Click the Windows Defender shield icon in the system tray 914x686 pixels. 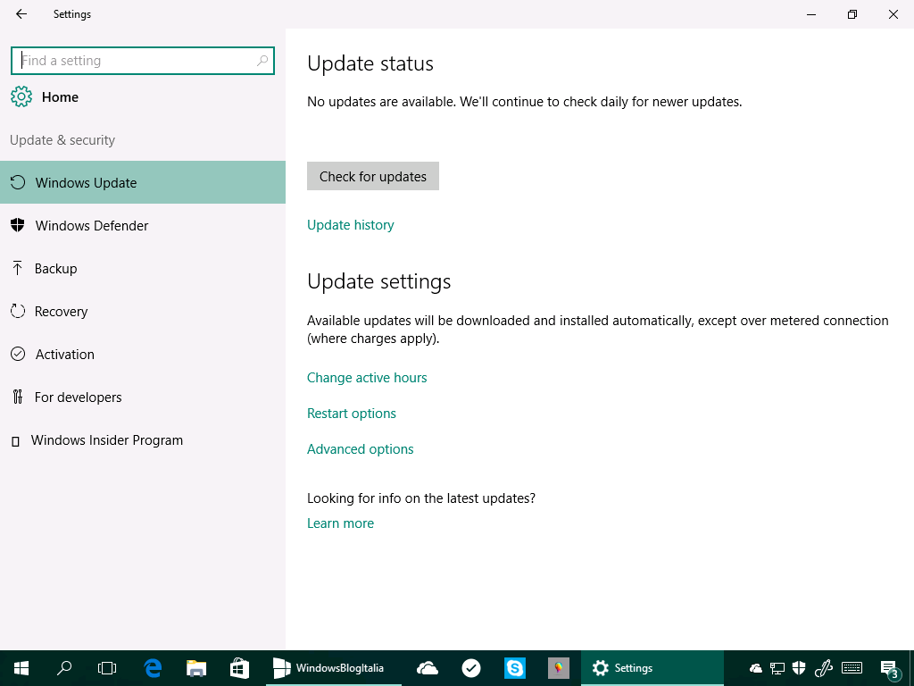799,668
